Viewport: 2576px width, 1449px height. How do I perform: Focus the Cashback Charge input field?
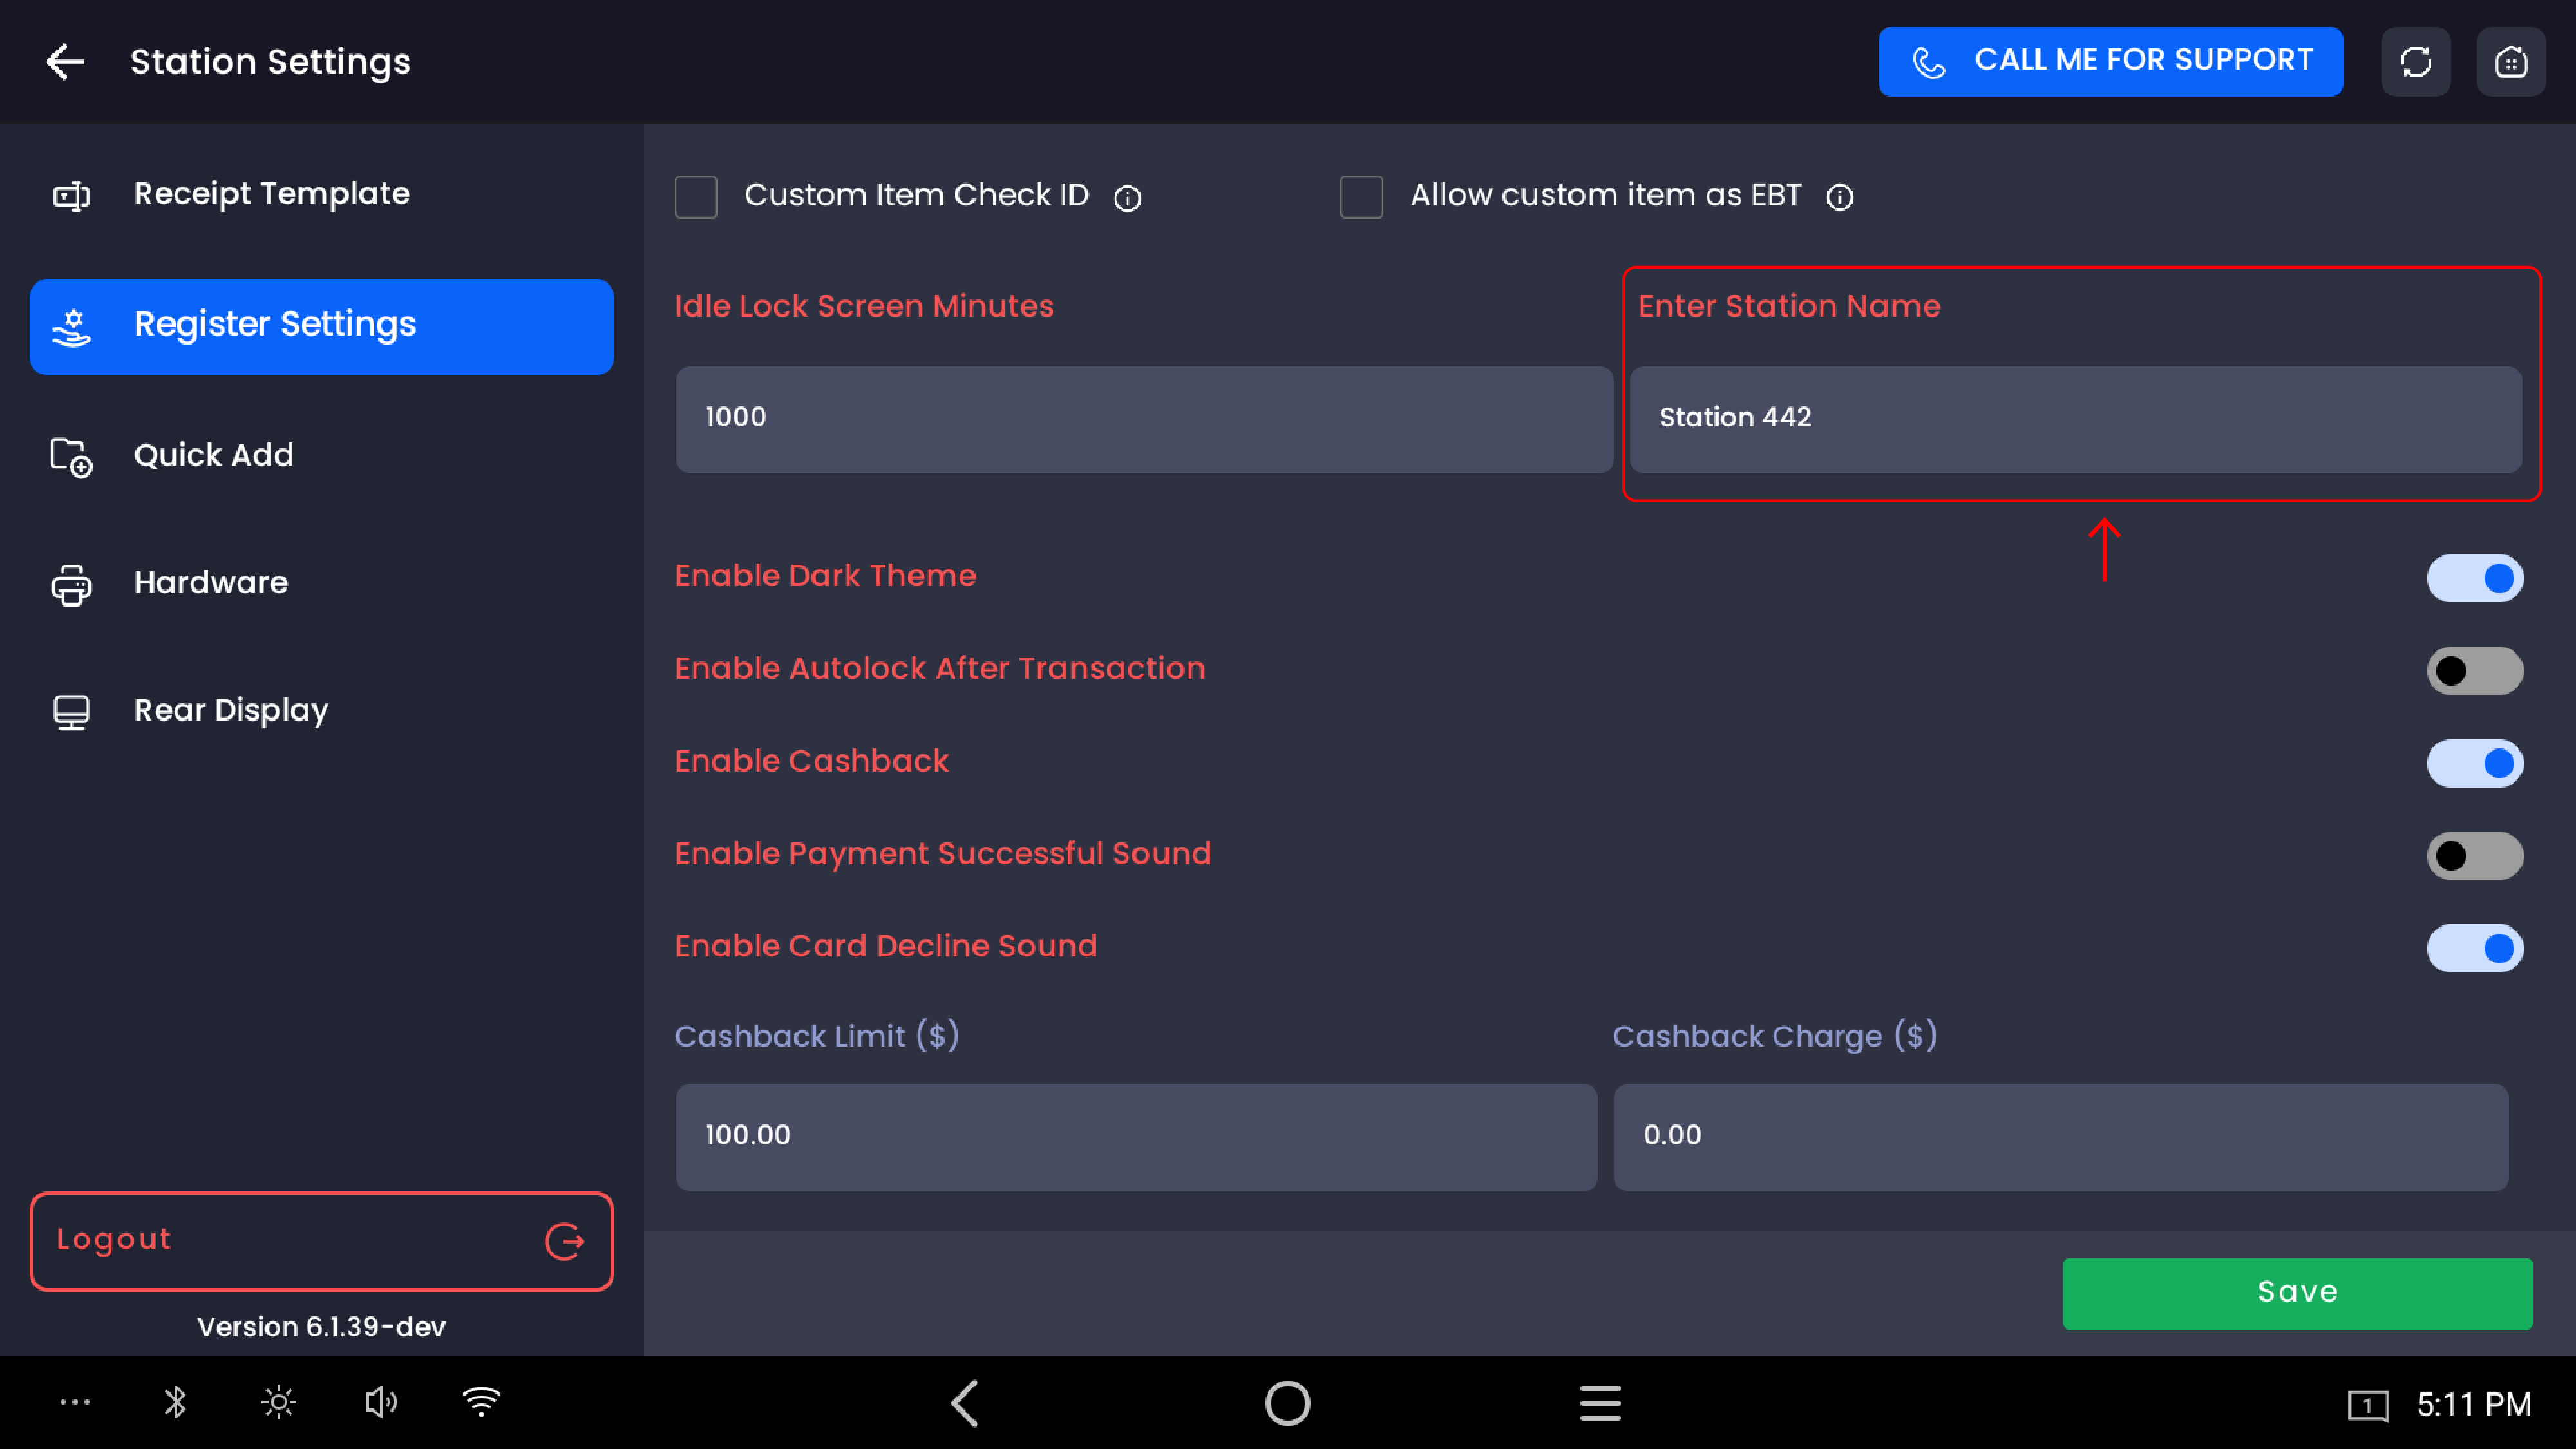(x=2060, y=1137)
